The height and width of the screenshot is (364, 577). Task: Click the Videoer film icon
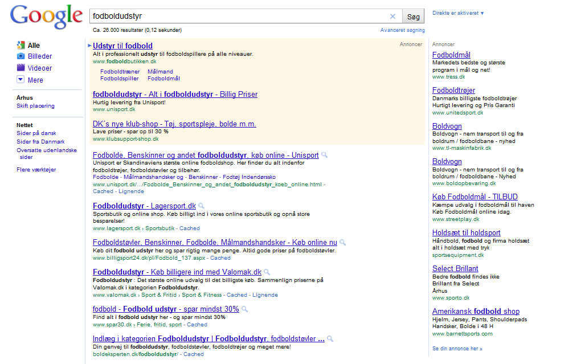pyautogui.click(x=21, y=68)
